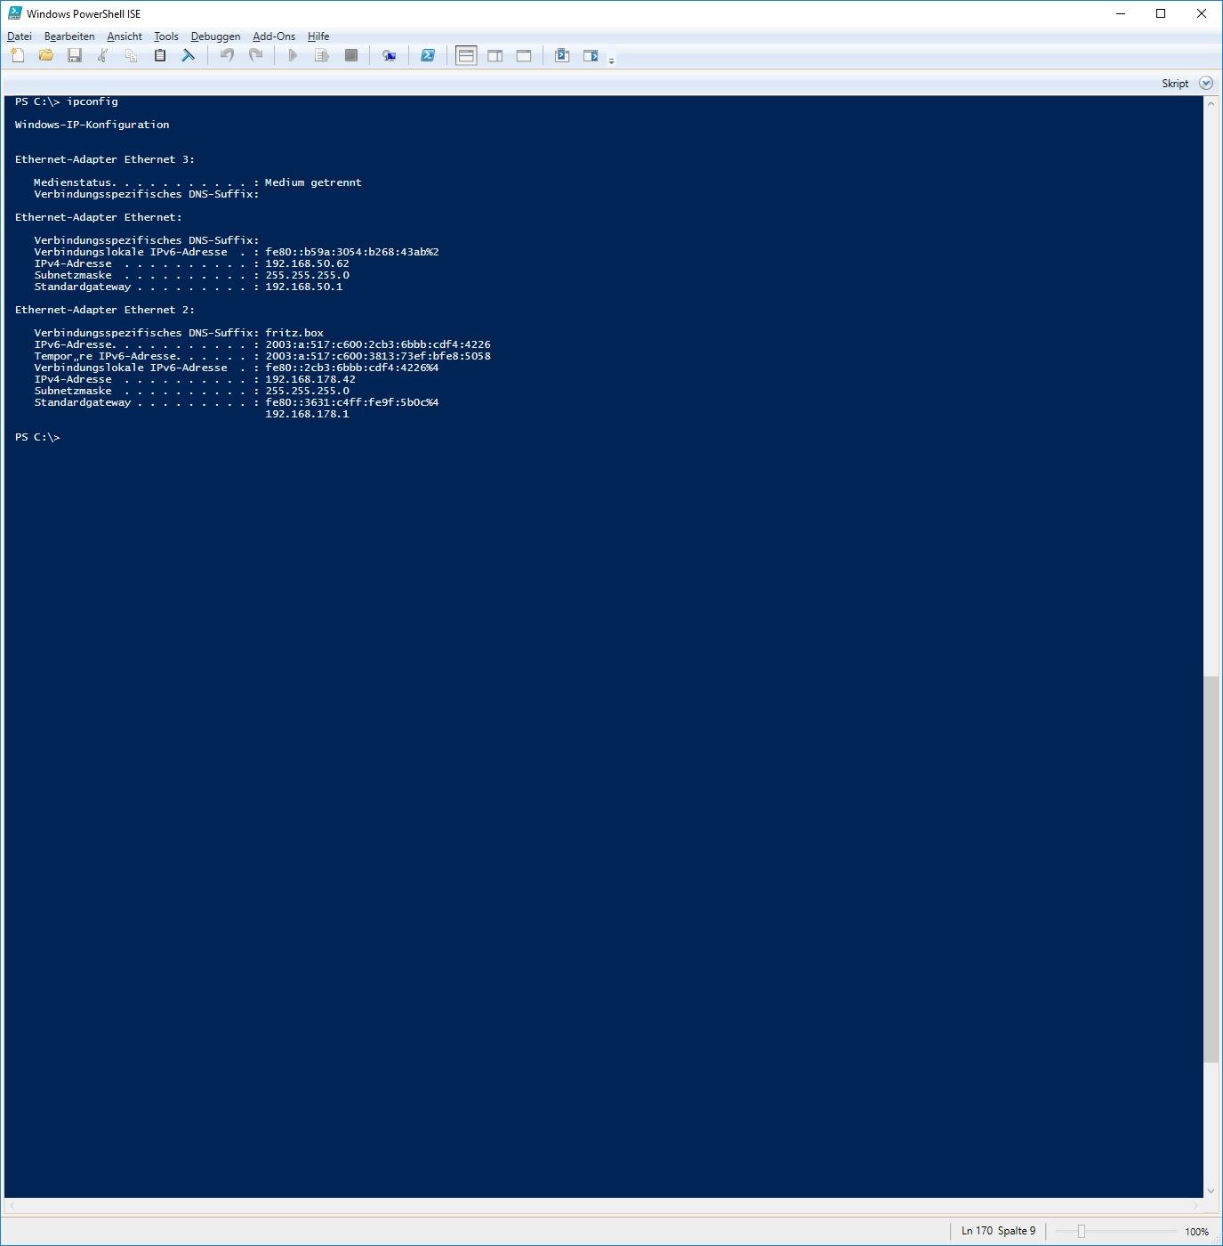Click the PS C:\> prompt input line

[x=37, y=437]
